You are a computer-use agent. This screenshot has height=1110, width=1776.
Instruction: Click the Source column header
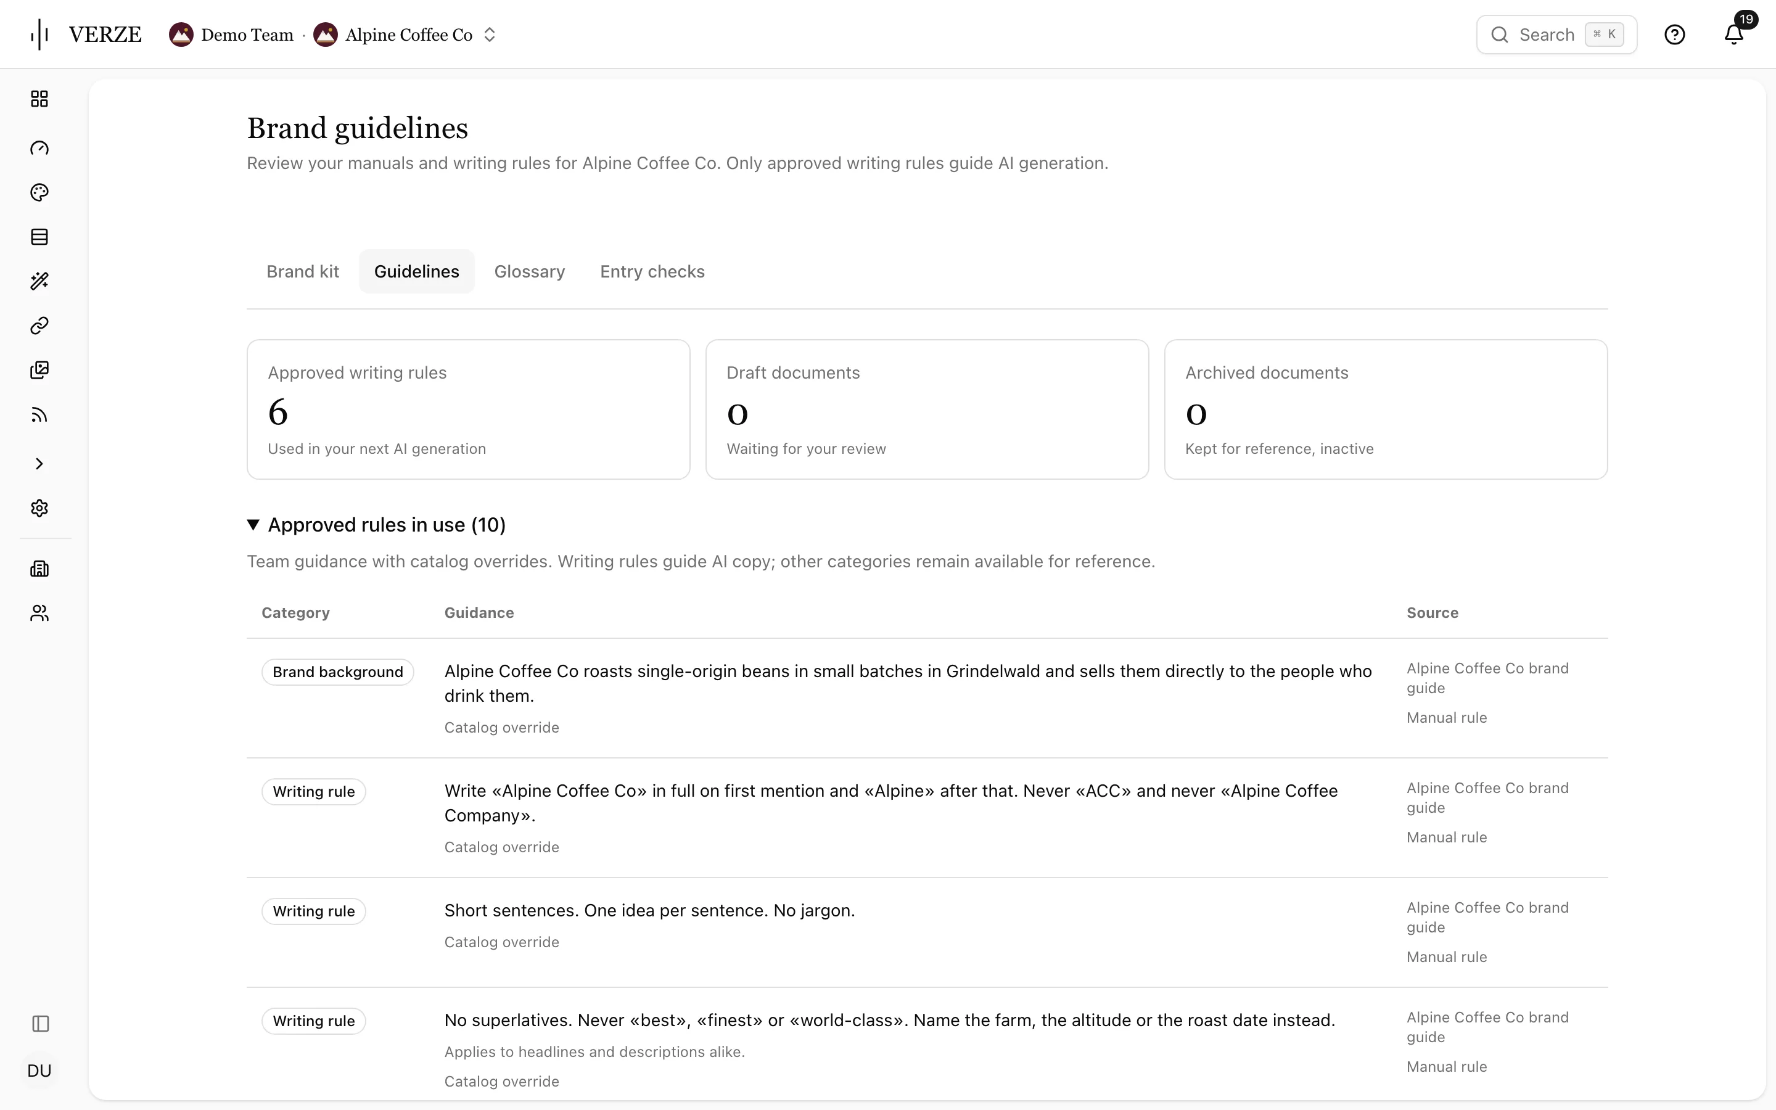point(1433,613)
